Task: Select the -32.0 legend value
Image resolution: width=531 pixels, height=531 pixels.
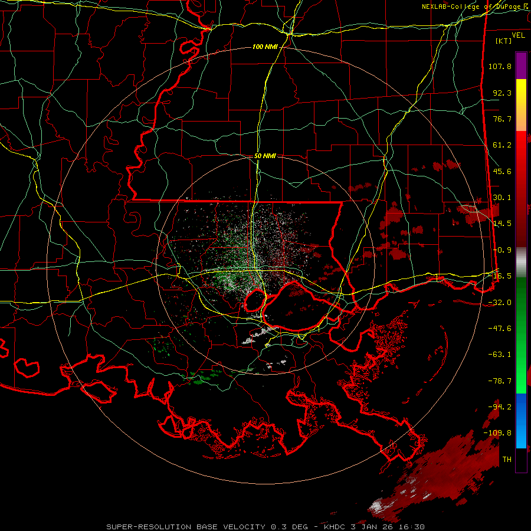Action: point(500,303)
